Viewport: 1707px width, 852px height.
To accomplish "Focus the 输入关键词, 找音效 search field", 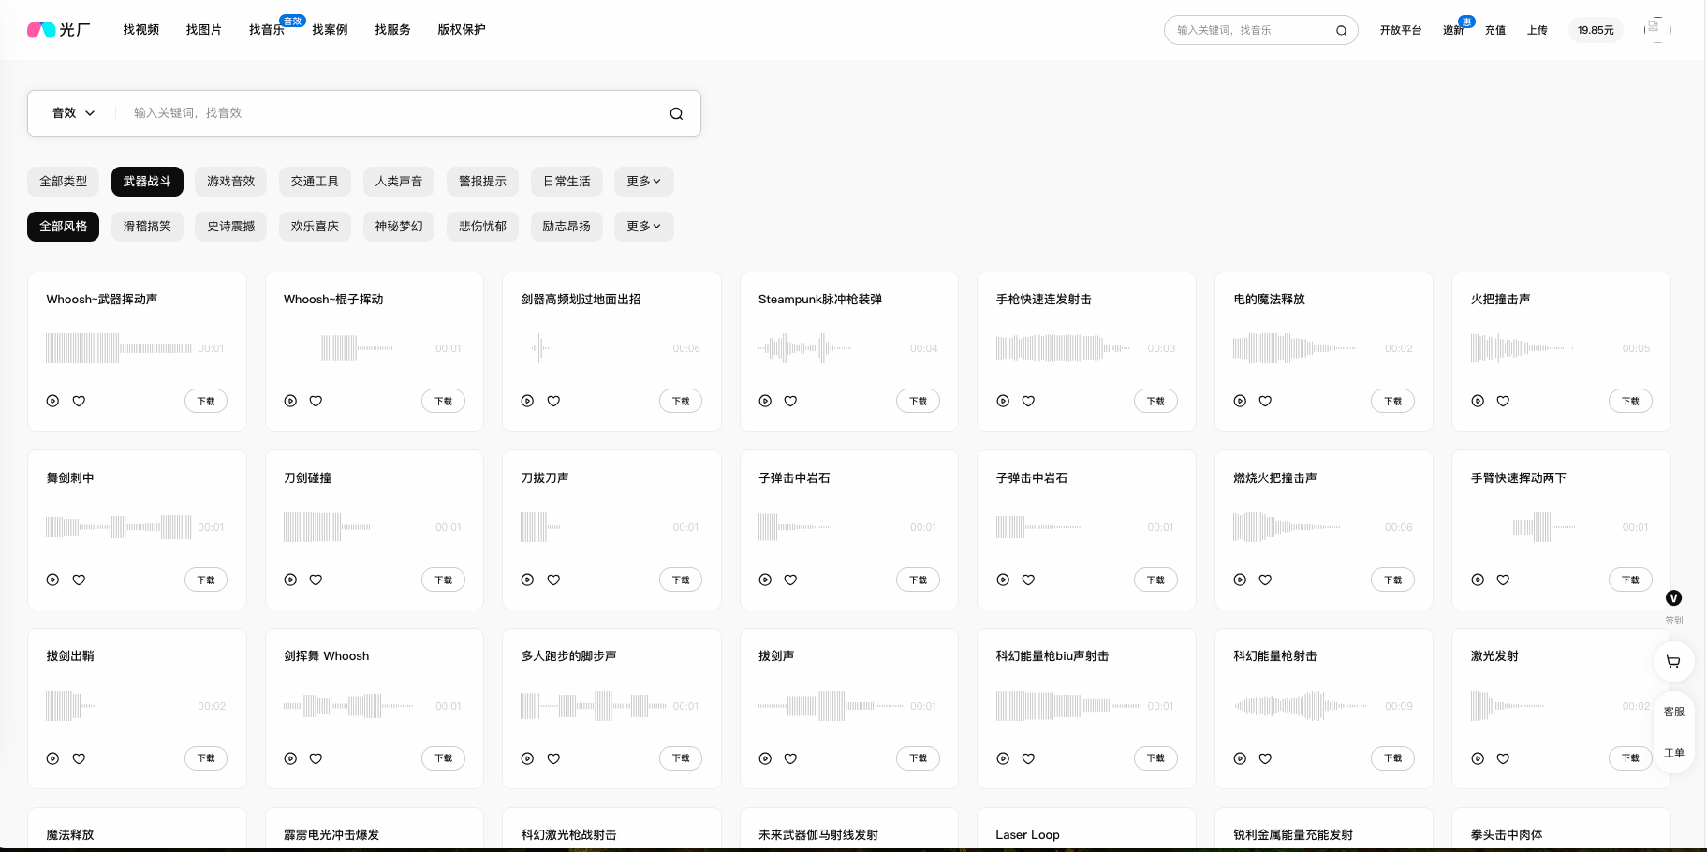I will coord(393,113).
